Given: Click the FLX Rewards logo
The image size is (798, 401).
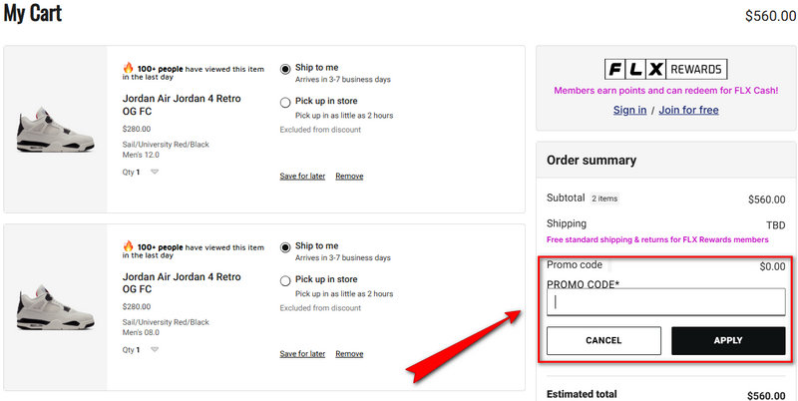Looking at the screenshot, I should (x=665, y=69).
